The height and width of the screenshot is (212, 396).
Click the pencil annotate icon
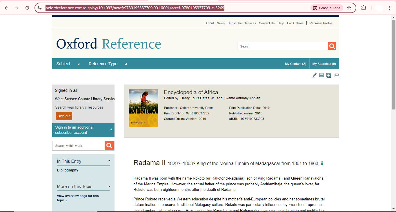click(314, 75)
